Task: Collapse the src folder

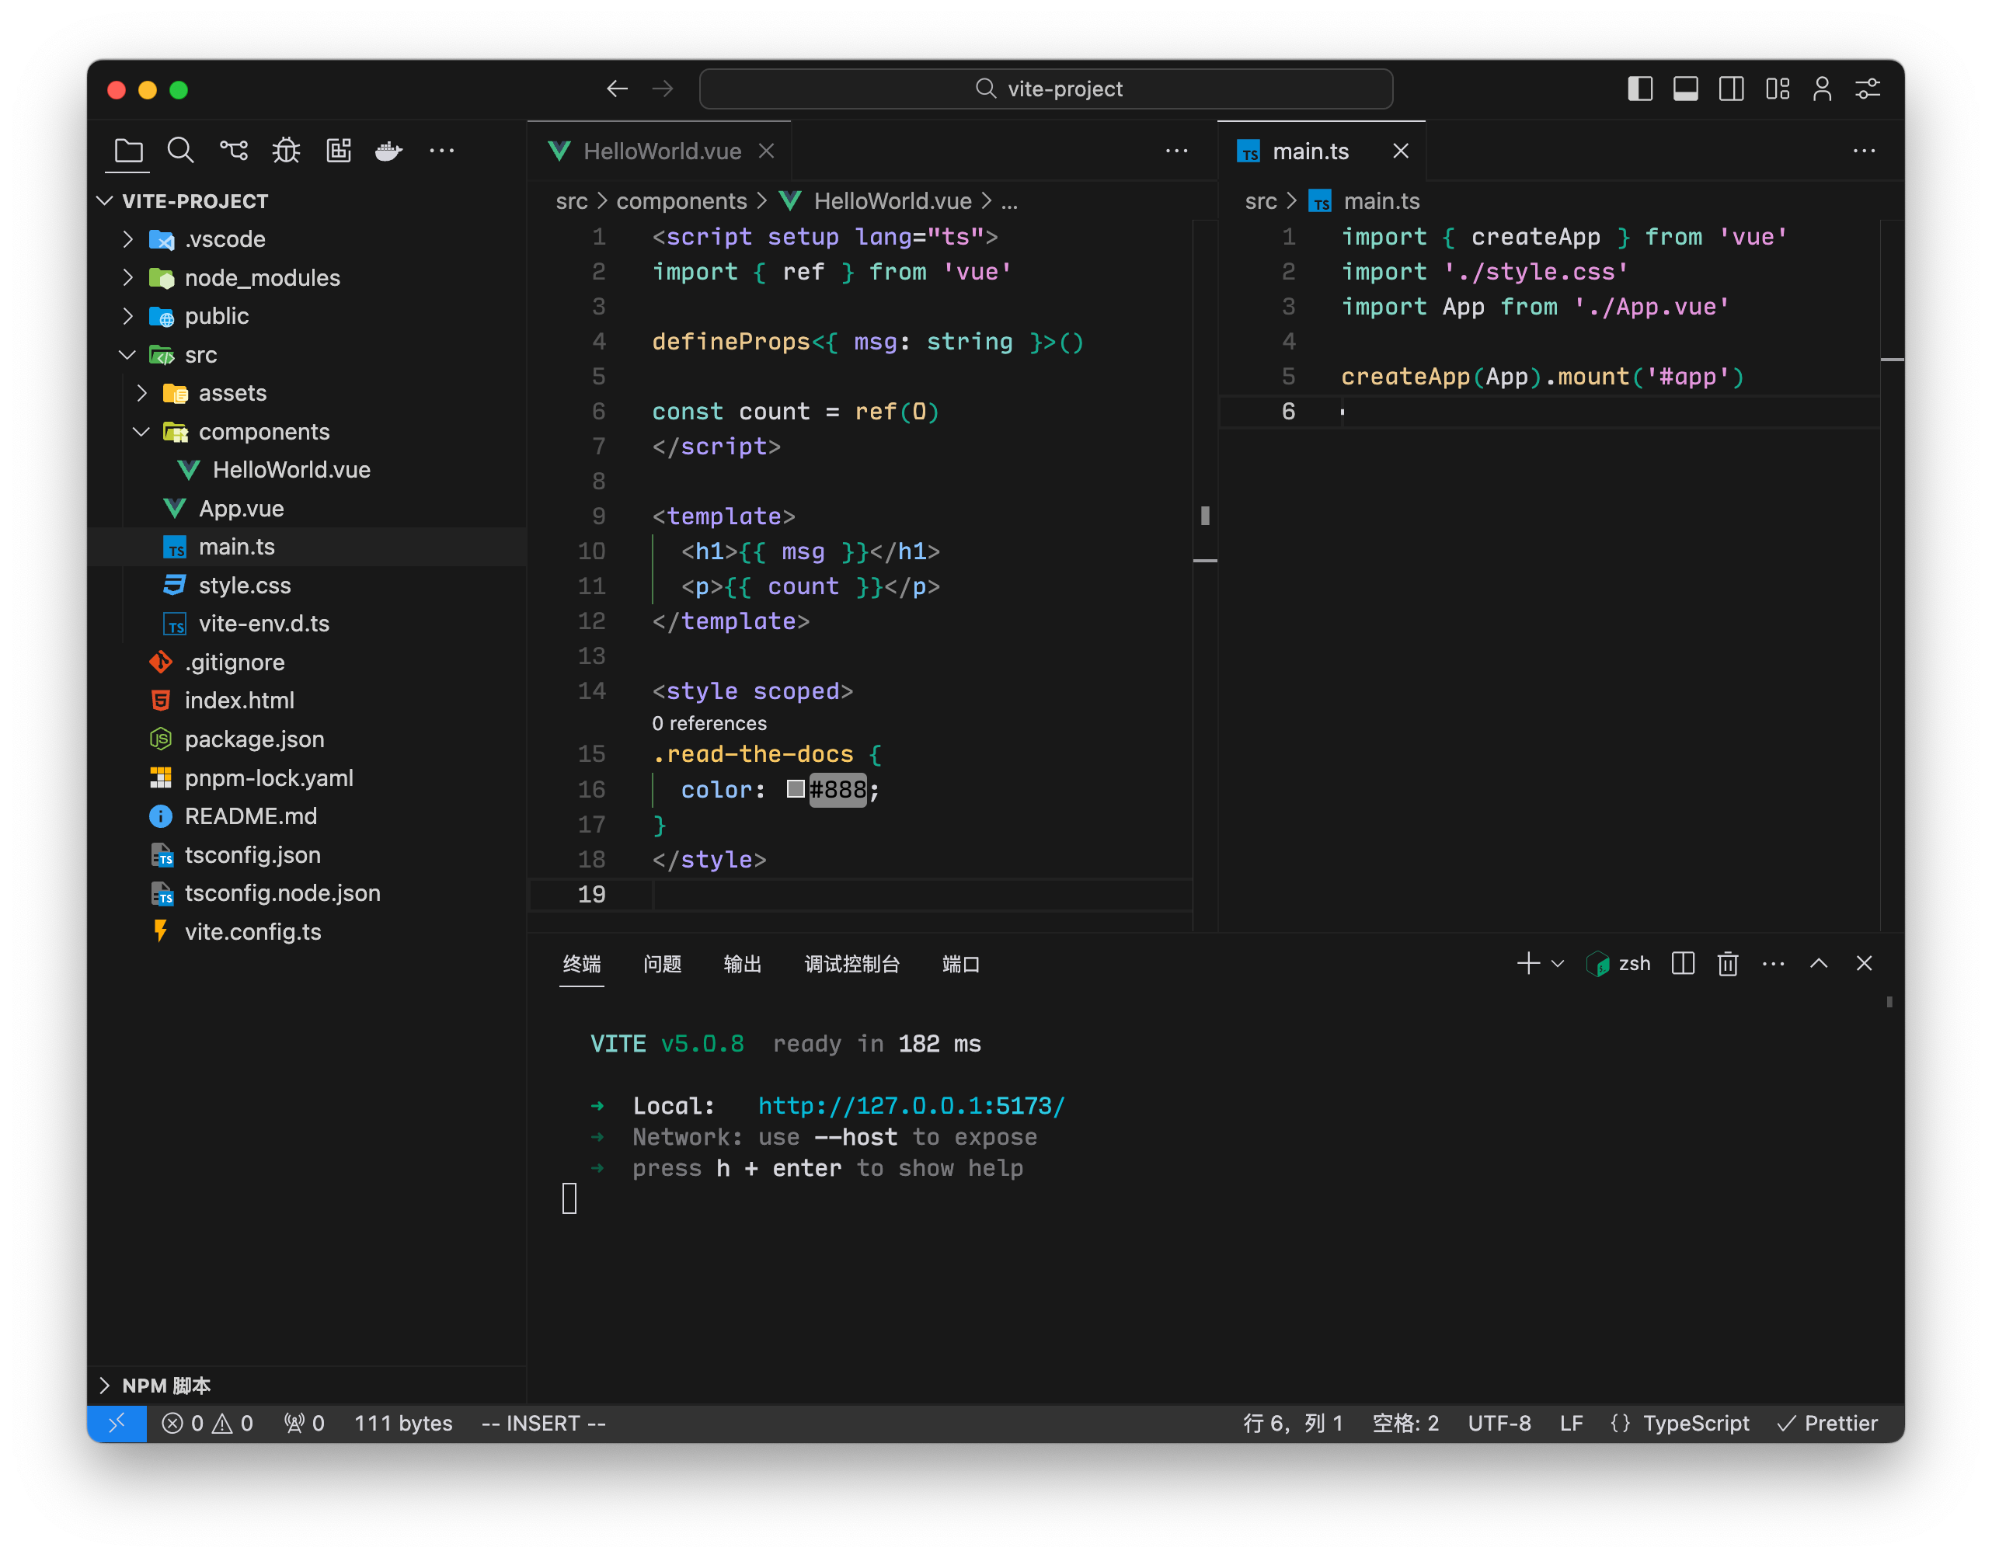Action: (127, 355)
